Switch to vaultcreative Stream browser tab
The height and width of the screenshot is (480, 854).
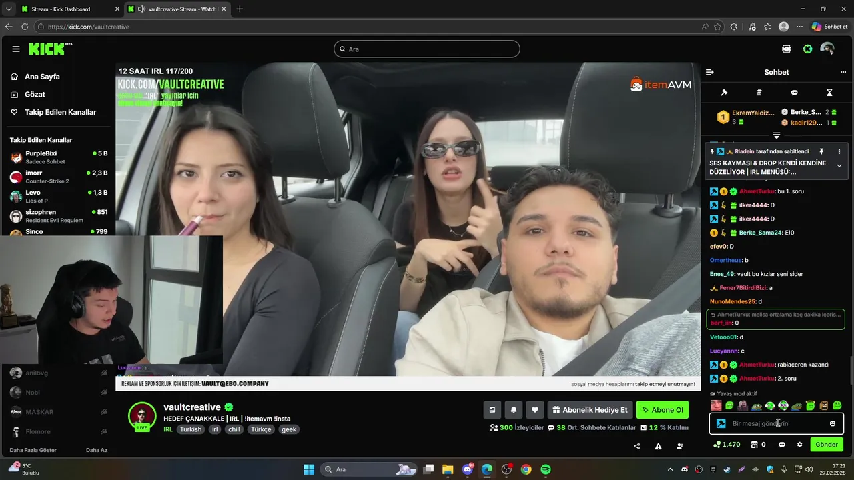tap(177, 9)
